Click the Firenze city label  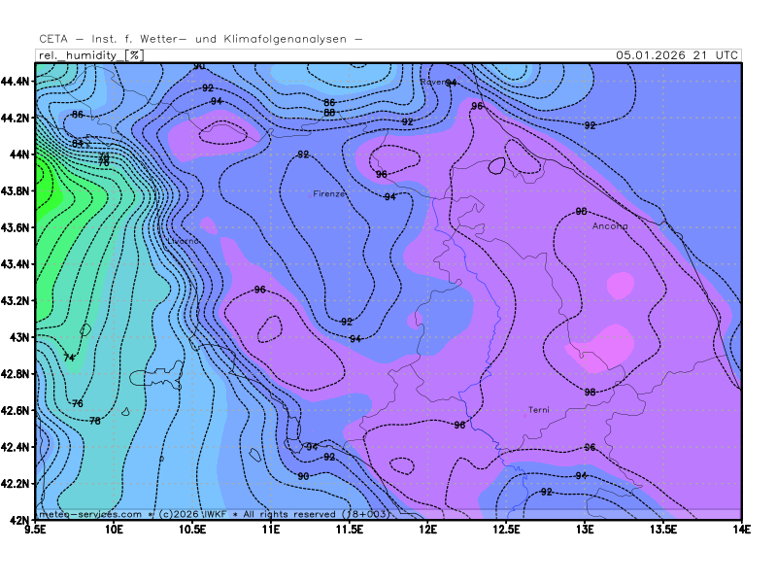click(329, 194)
